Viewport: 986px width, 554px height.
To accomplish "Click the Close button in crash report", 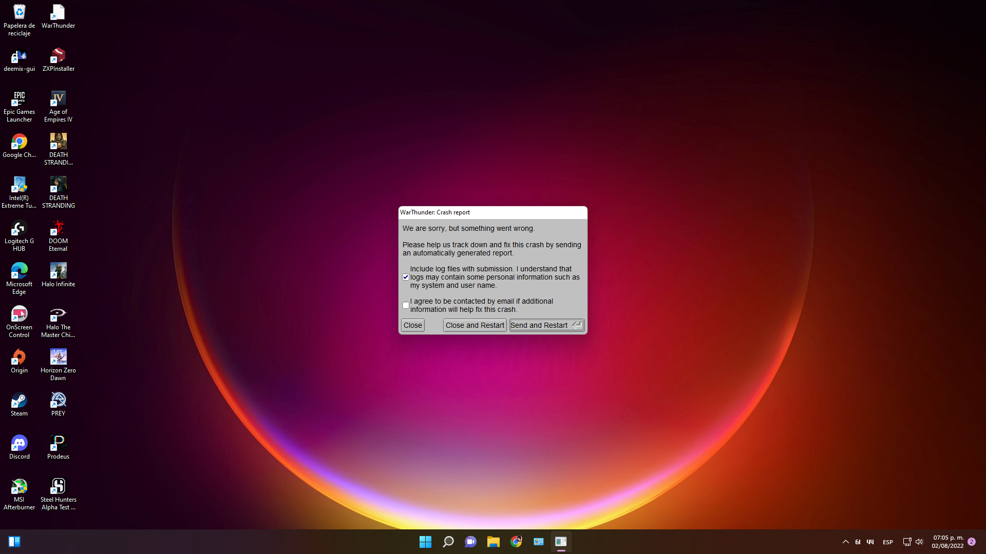I will (x=413, y=325).
